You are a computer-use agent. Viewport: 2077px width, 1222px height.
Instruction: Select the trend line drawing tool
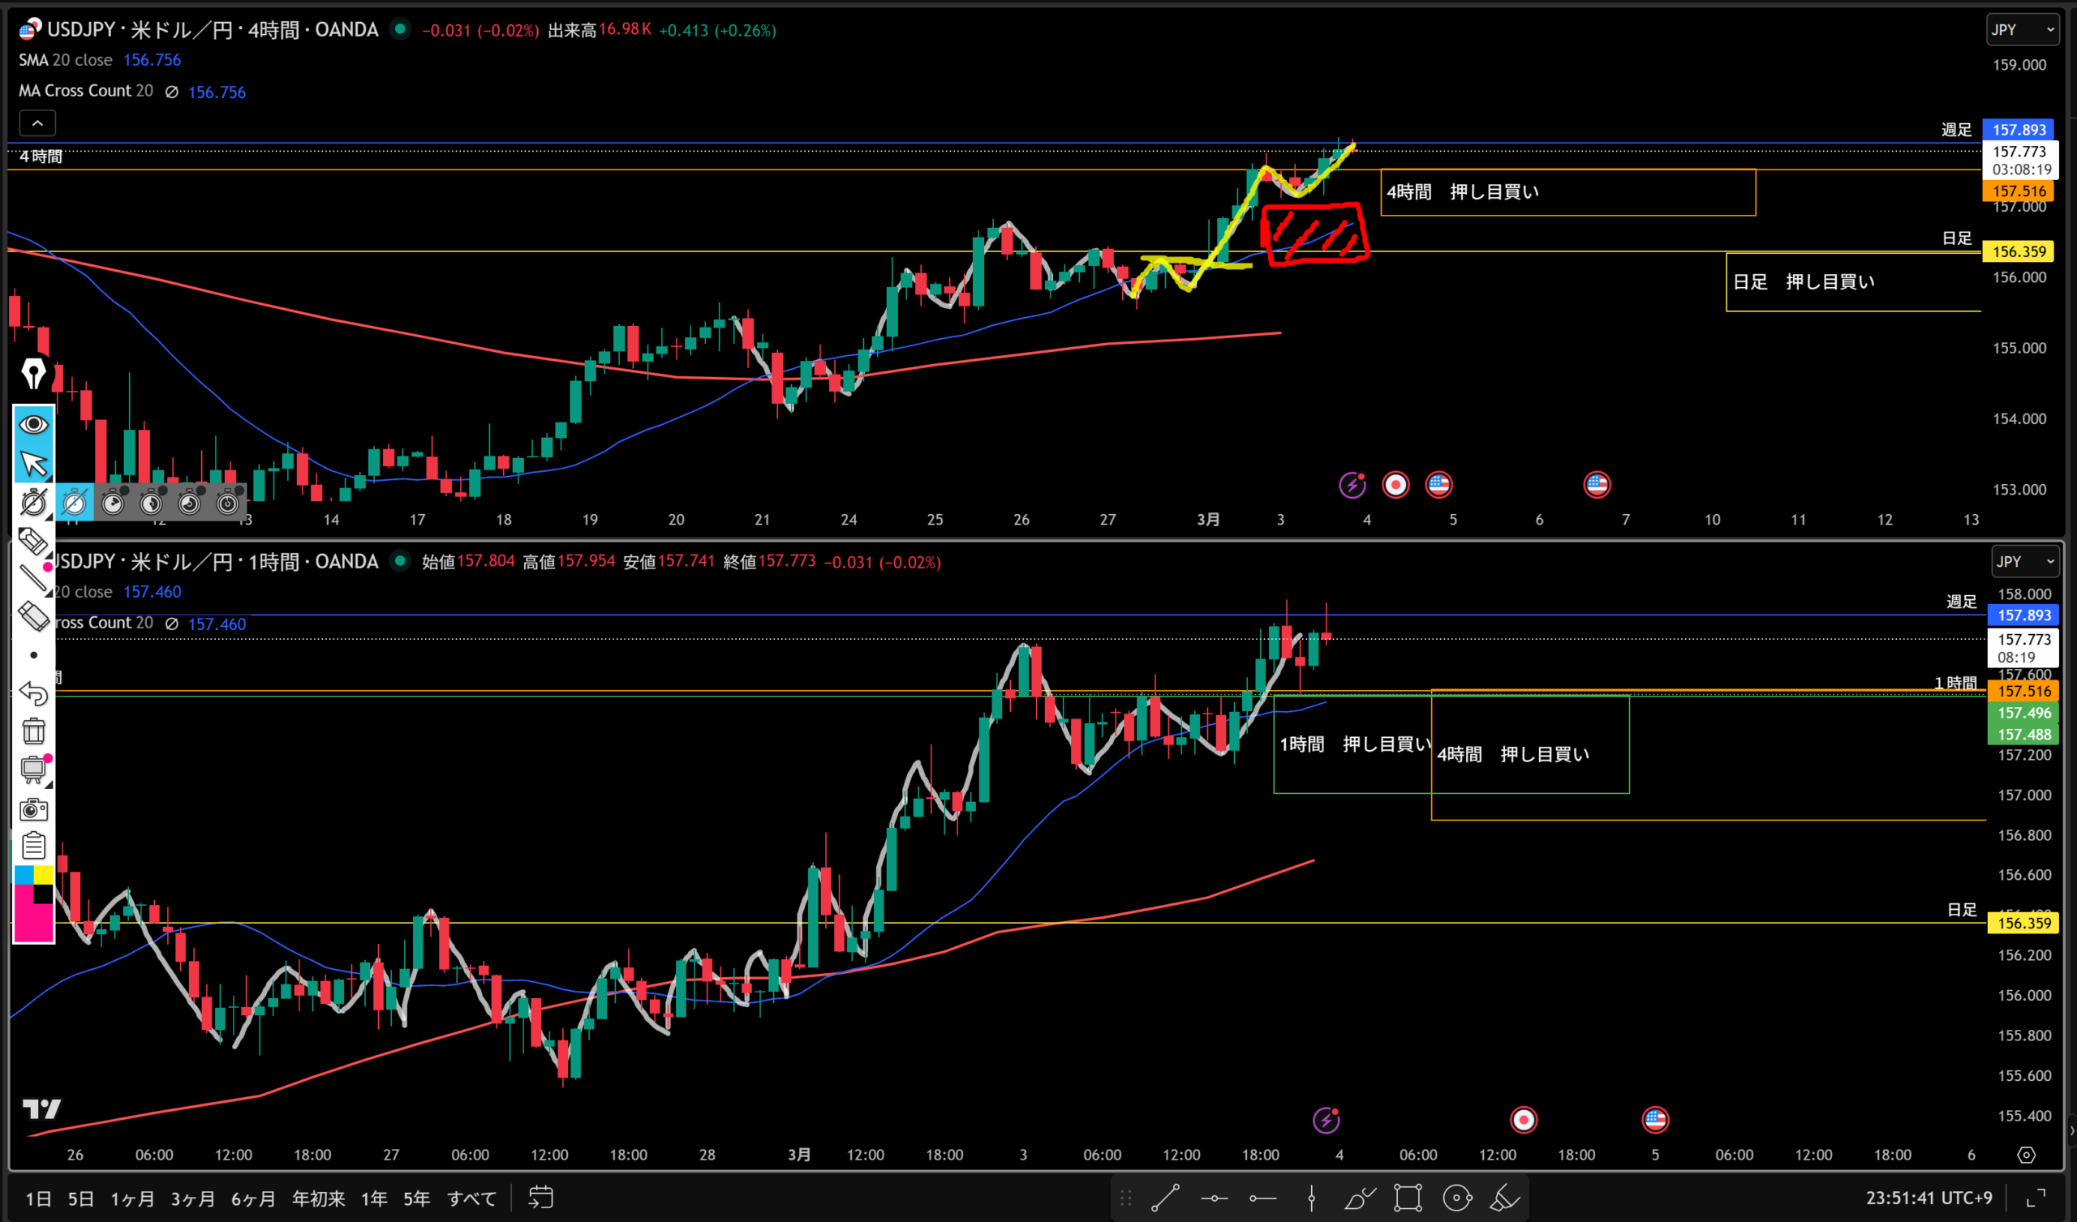tap(1164, 1198)
